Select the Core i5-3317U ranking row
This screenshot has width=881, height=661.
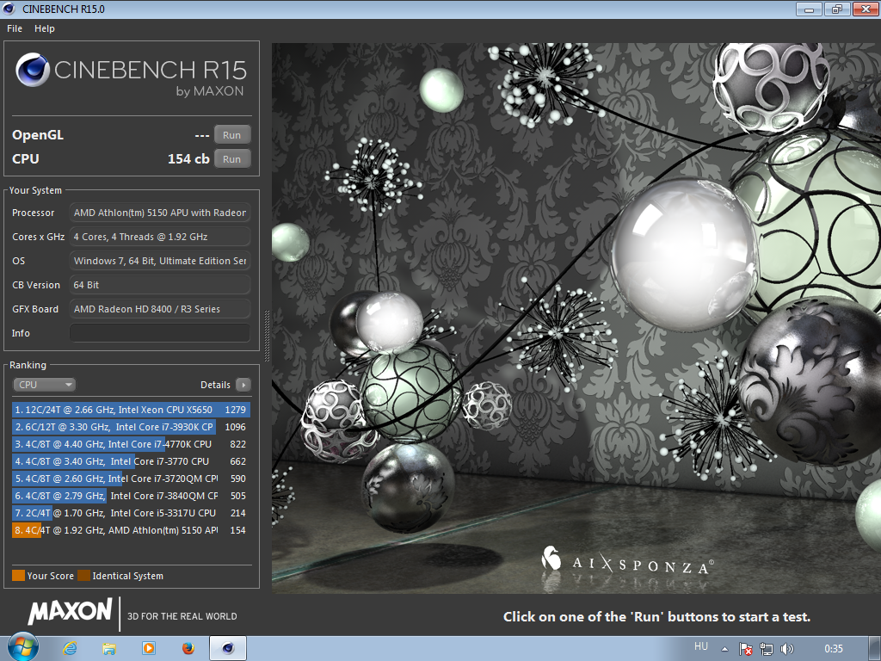pyautogui.click(x=131, y=513)
